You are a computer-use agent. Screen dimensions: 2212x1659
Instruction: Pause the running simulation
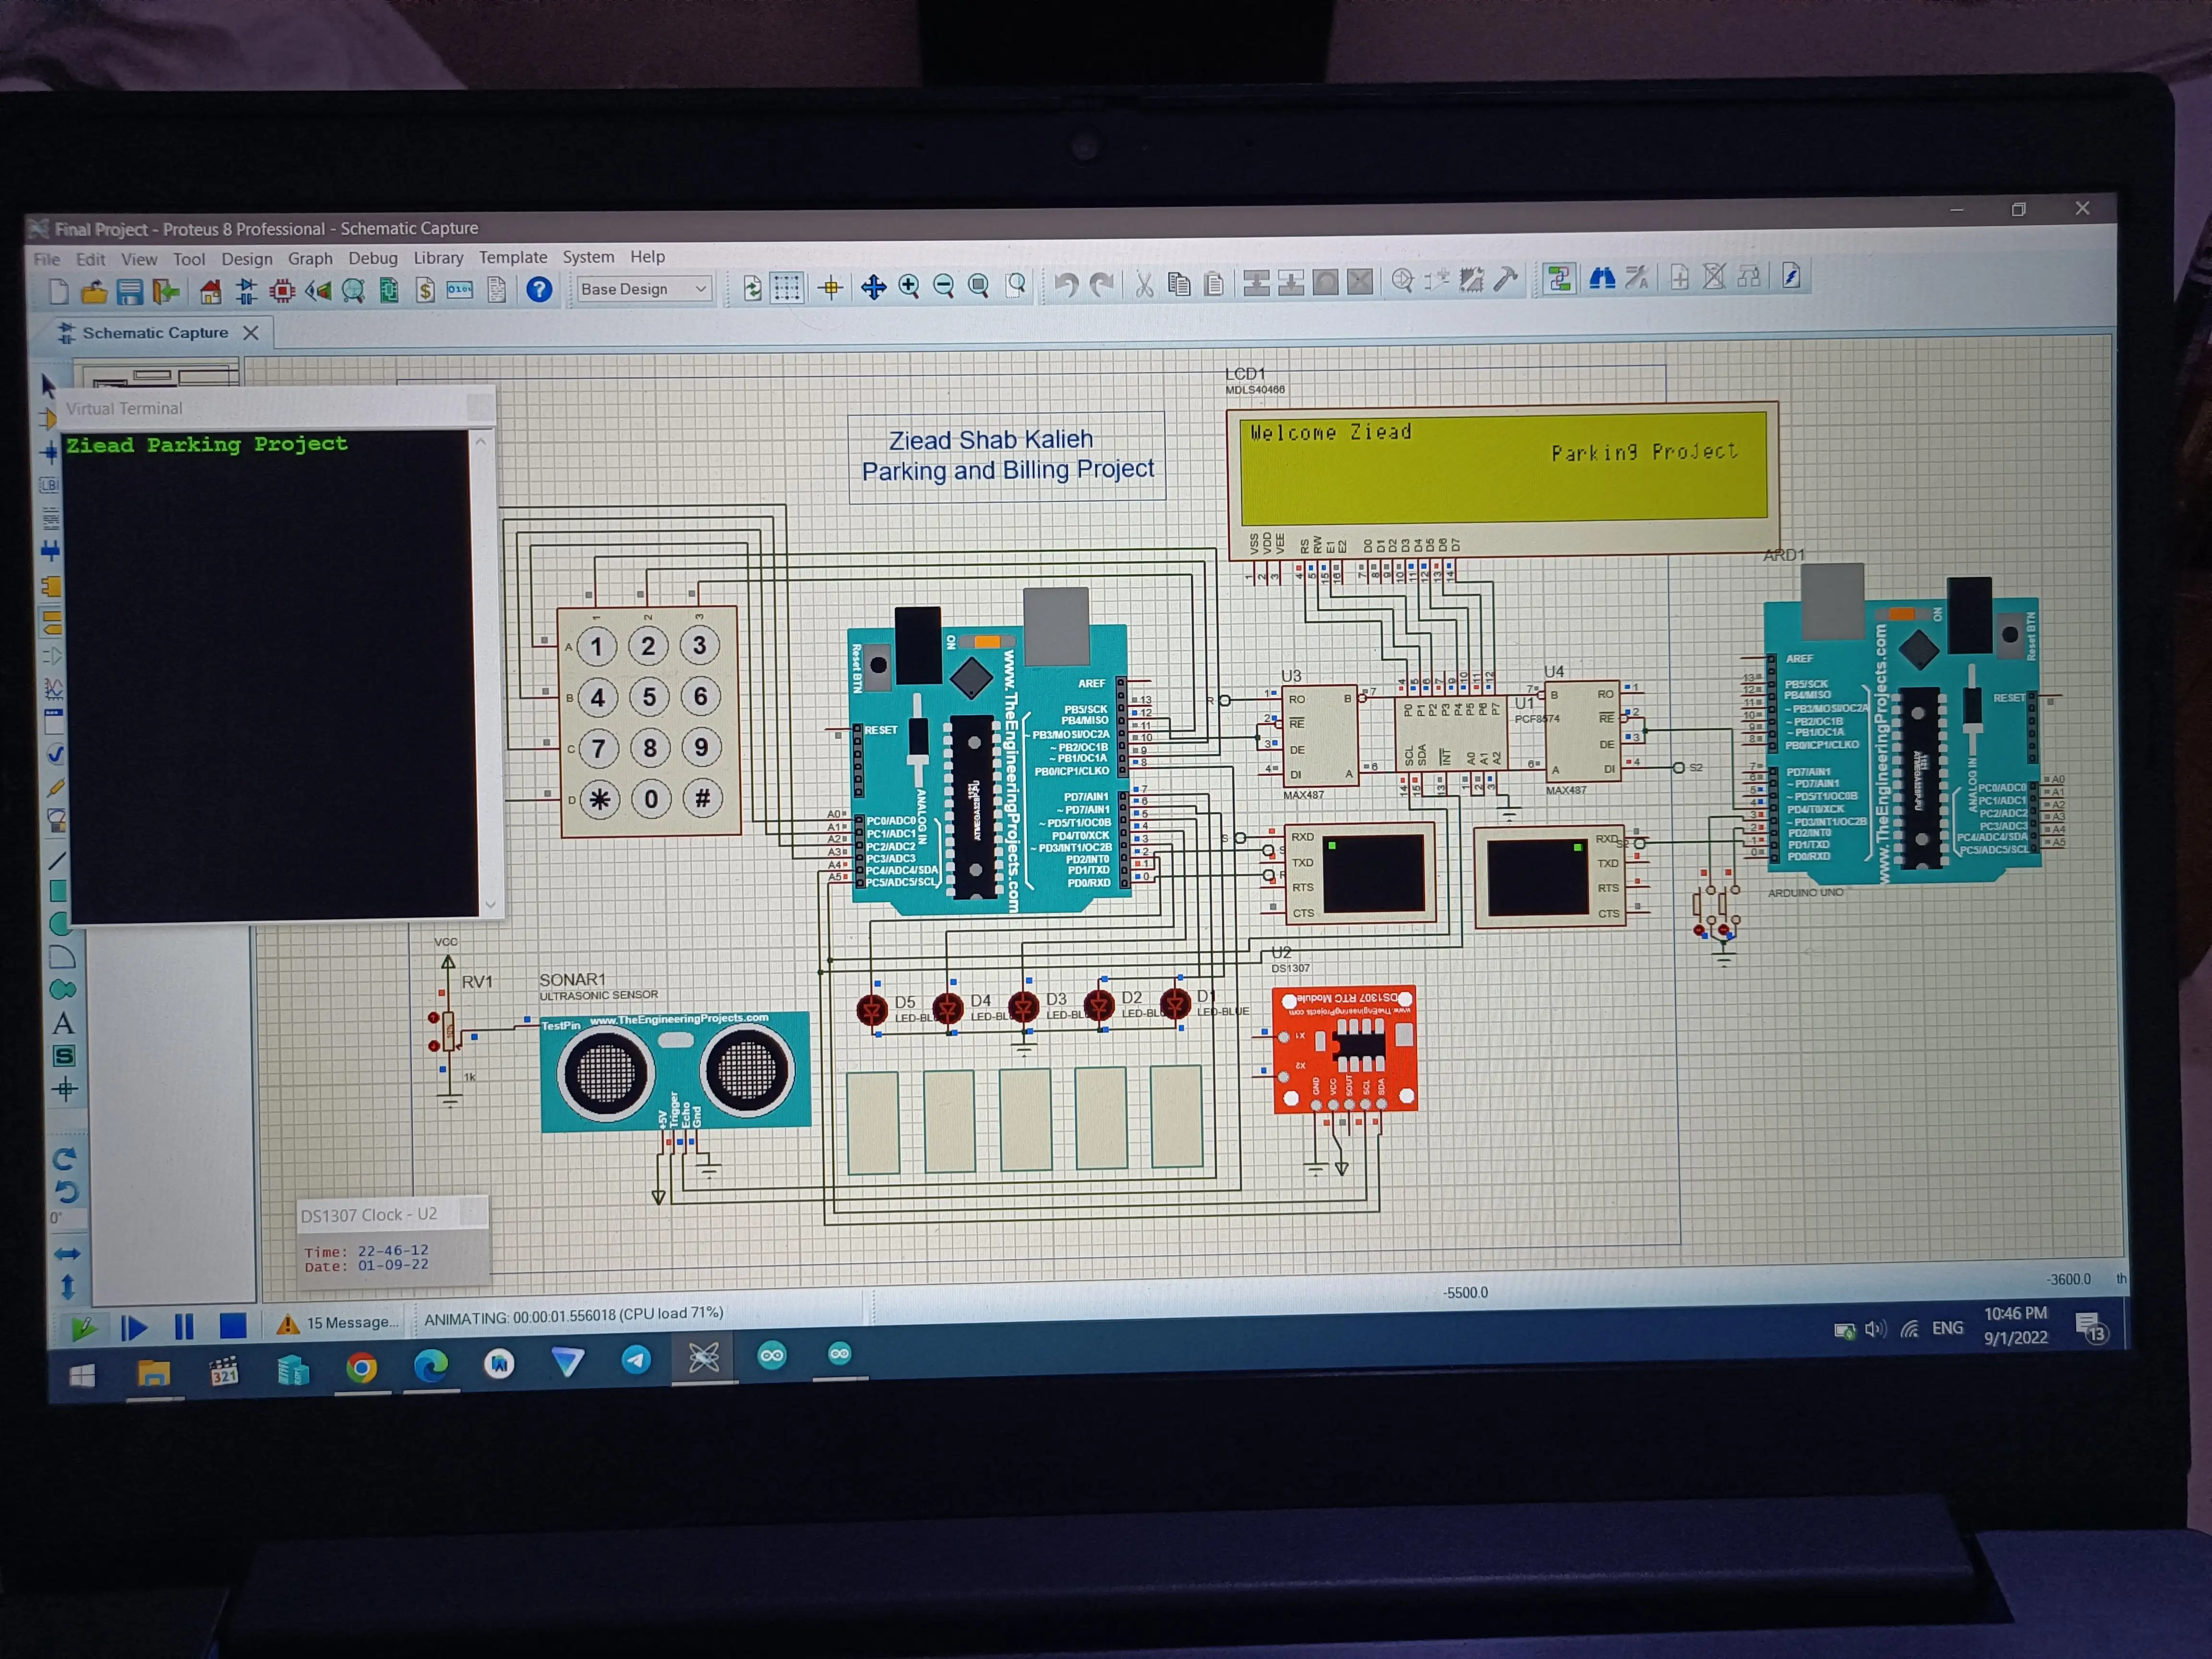point(184,1327)
